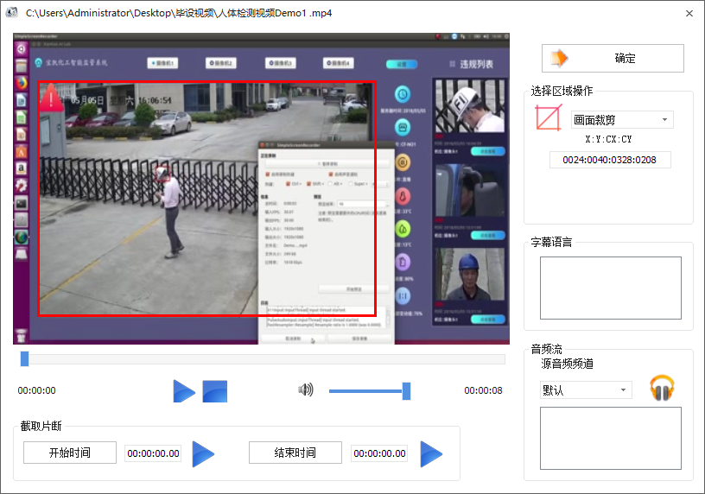This screenshot has width=705, height=494.
Task: Click the 结束时间 button
Action: pyautogui.click(x=295, y=453)
